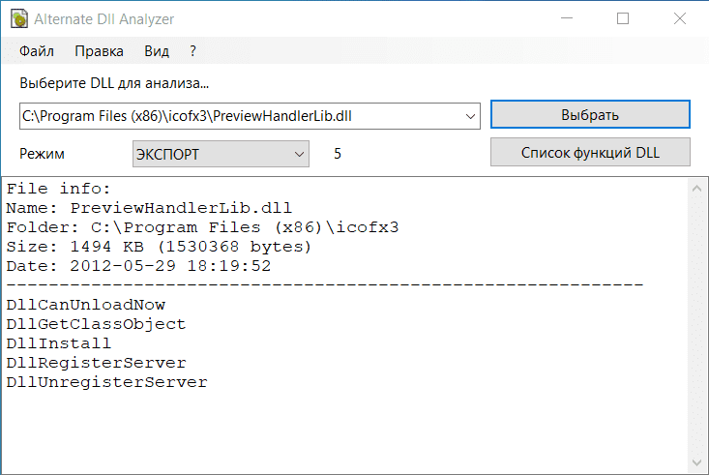Minimize the Alternate Dll Analyzer window
The width and height of the screenshot is (709, 475).
[x=569, y=19]
